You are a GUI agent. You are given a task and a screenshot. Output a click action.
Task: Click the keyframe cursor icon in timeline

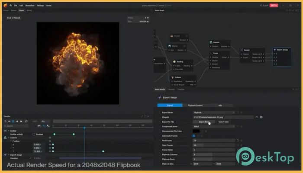[48, 126]
